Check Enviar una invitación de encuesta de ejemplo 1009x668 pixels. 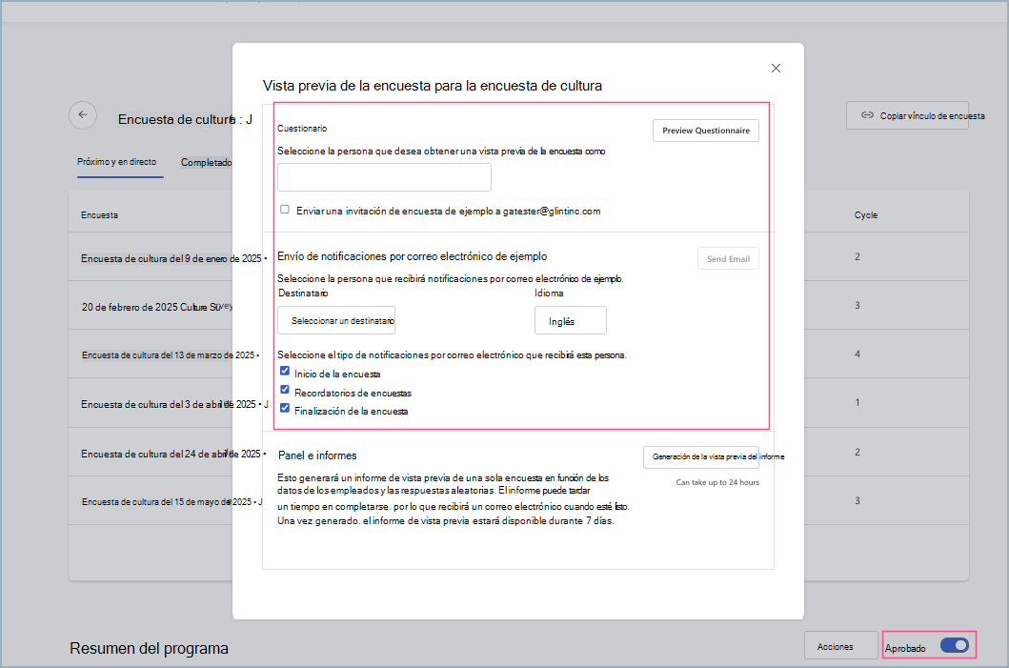coord(285,210)
